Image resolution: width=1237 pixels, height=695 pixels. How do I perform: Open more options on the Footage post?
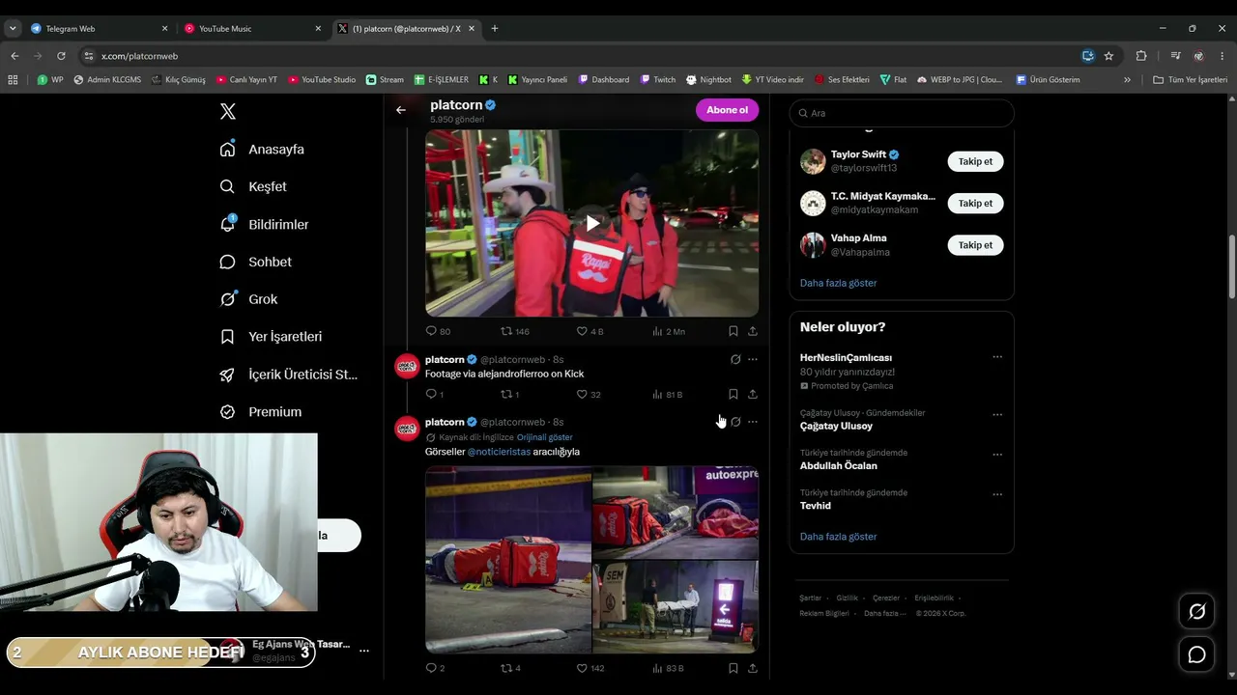[753, 359]
